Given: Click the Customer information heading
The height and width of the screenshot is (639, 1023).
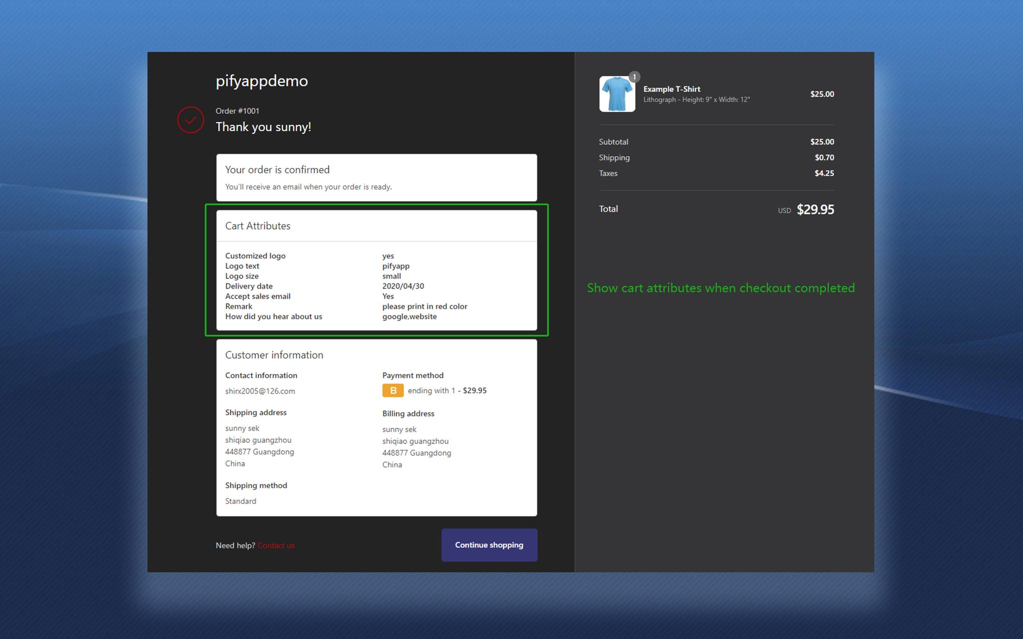Looking at the screenshot, I should 274,355.
